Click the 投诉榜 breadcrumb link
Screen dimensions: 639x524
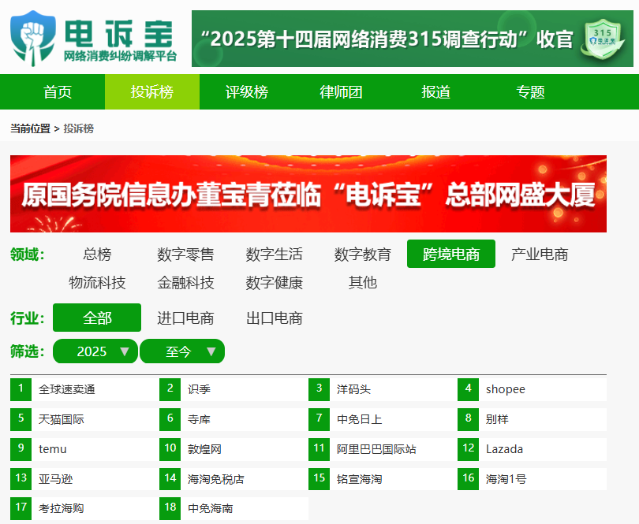point(79,128)
